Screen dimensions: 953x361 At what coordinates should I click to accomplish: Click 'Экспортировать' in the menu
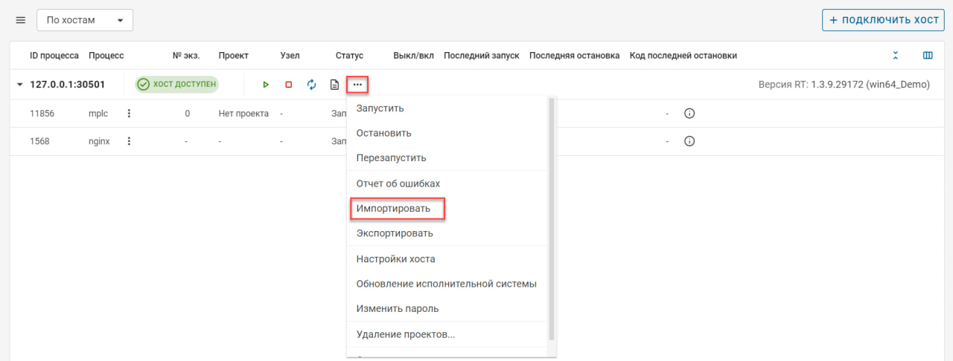pos(447,233)
